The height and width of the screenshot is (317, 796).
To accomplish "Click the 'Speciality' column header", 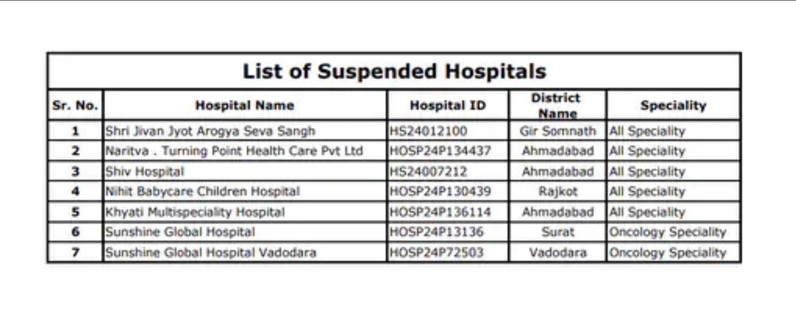I will pos(673,105).
